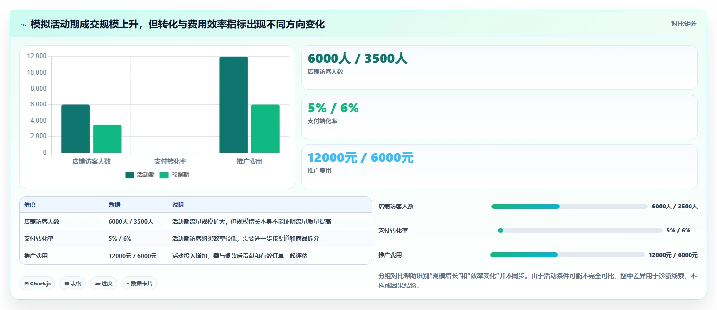Select the 6000人 / 3500人 data card
Viewport: 717px width, 310px height.
coord(499,67)
